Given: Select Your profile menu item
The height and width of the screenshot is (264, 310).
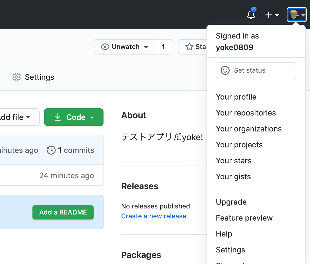Looking at the screenshot, I should point(256,97).
